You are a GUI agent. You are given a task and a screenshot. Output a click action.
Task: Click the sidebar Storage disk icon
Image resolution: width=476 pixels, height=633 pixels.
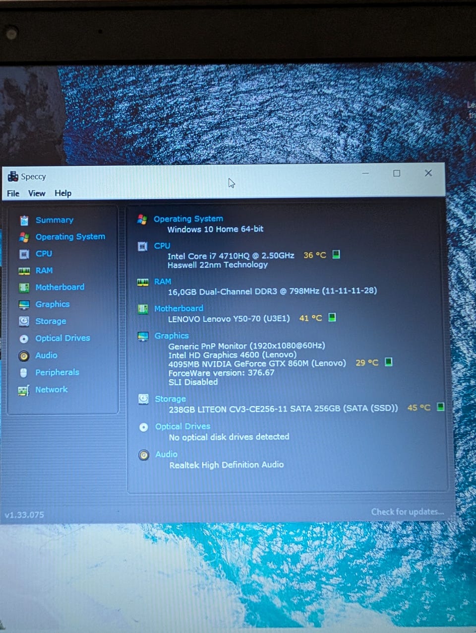pos(24,321)
